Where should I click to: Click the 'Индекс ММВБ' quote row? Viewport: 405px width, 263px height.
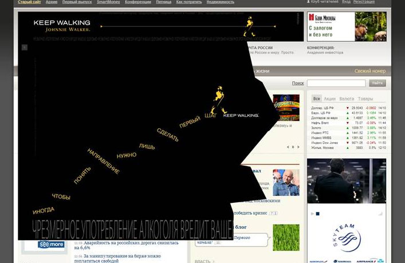[x=348, y=138]
